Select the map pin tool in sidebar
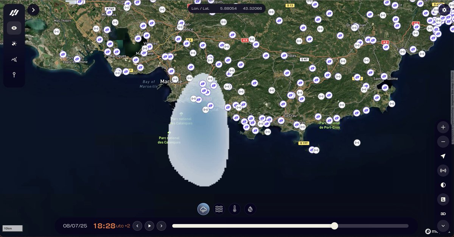This screenshot has height=237, width=454. tap(14, 75)
